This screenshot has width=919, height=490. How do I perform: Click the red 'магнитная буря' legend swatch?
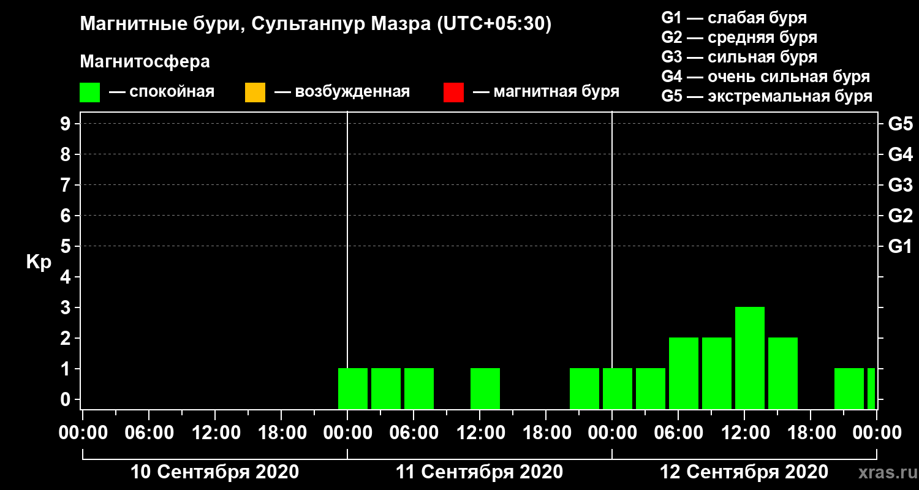pos(453,92)
